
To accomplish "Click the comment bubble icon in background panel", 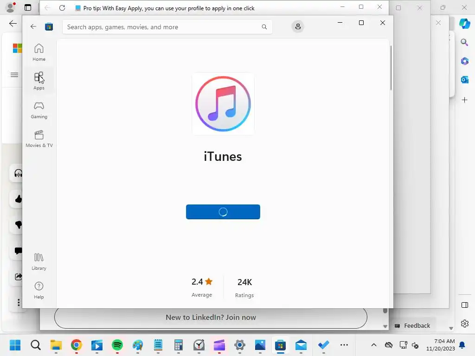I will [x=19, y=251].
